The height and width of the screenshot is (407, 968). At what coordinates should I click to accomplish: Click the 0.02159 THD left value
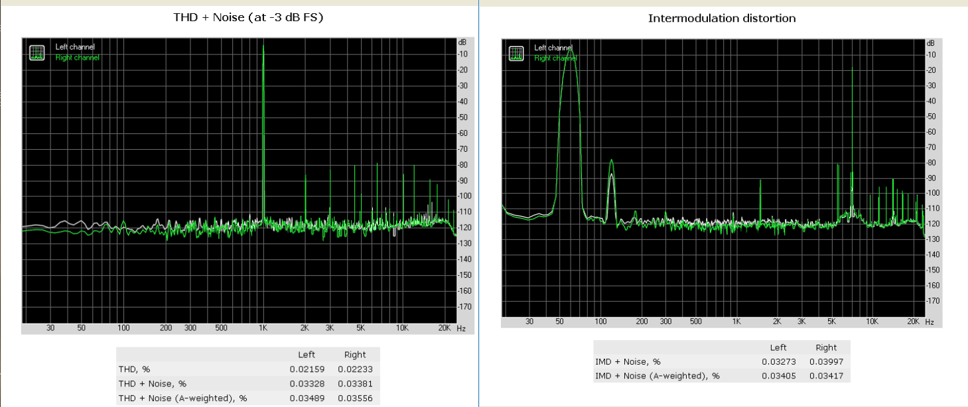point(303,369)
